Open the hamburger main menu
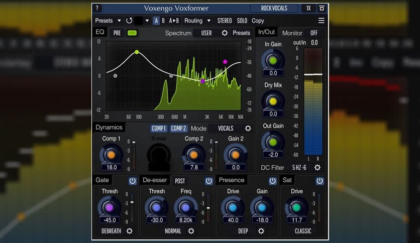Screen dimensions: 420x243 (321, 21)
